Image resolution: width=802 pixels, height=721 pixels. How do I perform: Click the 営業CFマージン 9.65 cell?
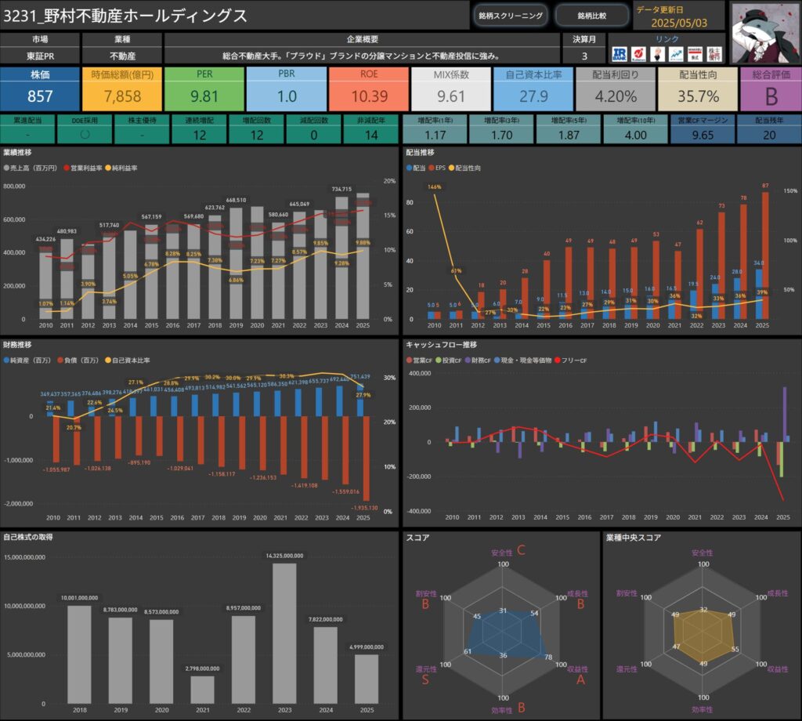(x=703, y=129)
